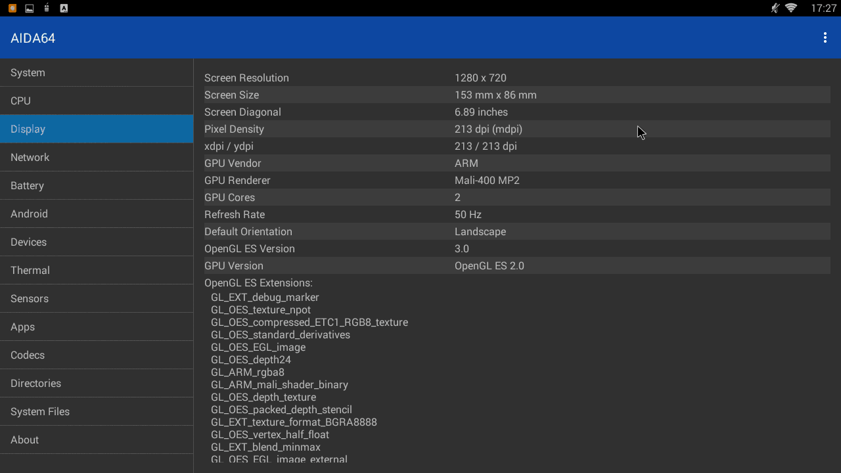Open the System Files category
The width and height of the screenshot is (841, 473).
click(97, 412)
